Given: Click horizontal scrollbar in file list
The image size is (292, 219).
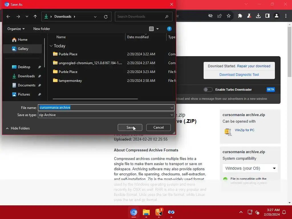Looking at the screenshot, I should click(x=95, y=99).
